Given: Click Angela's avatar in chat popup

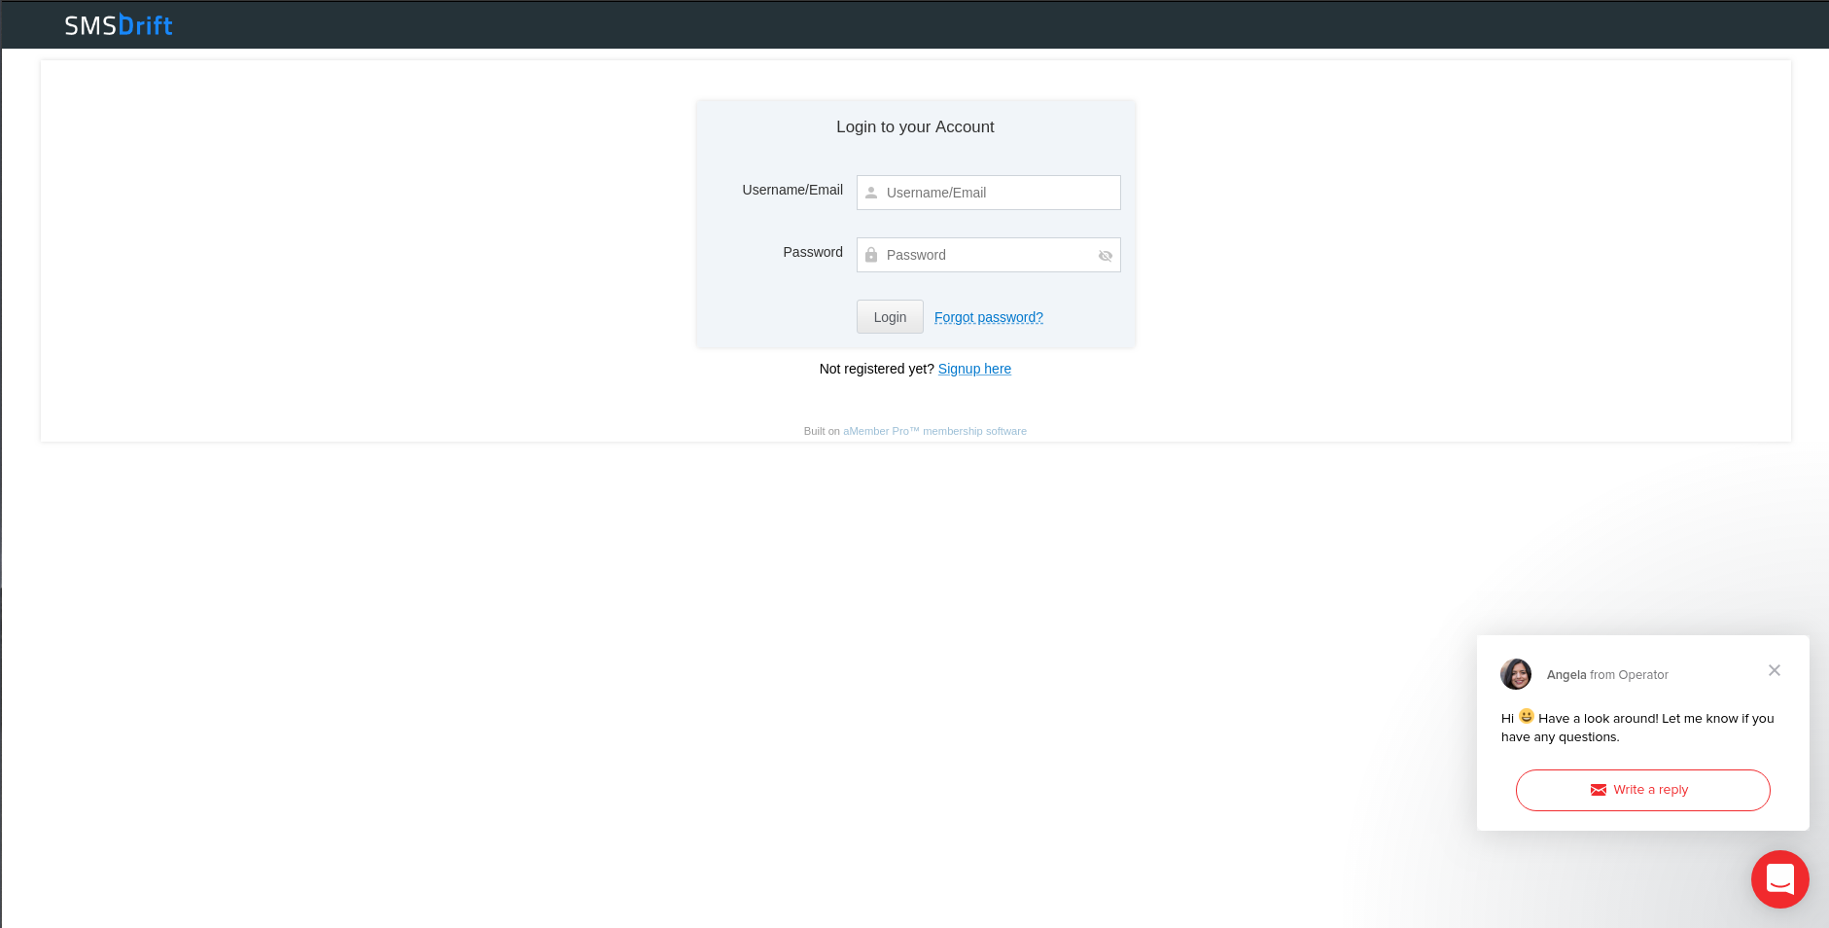Looking at the screenshot, I should [x=1516, y=674].
